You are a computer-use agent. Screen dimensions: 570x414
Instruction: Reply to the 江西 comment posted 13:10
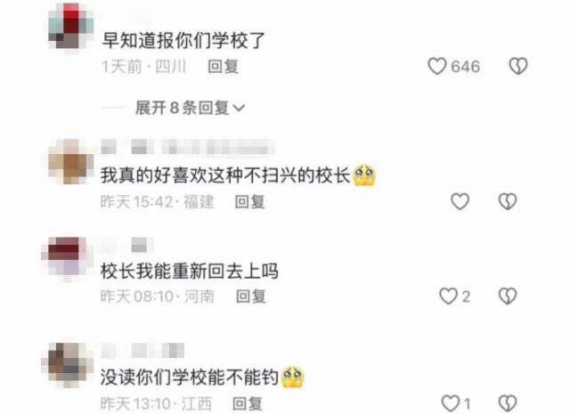click(248, 403)
